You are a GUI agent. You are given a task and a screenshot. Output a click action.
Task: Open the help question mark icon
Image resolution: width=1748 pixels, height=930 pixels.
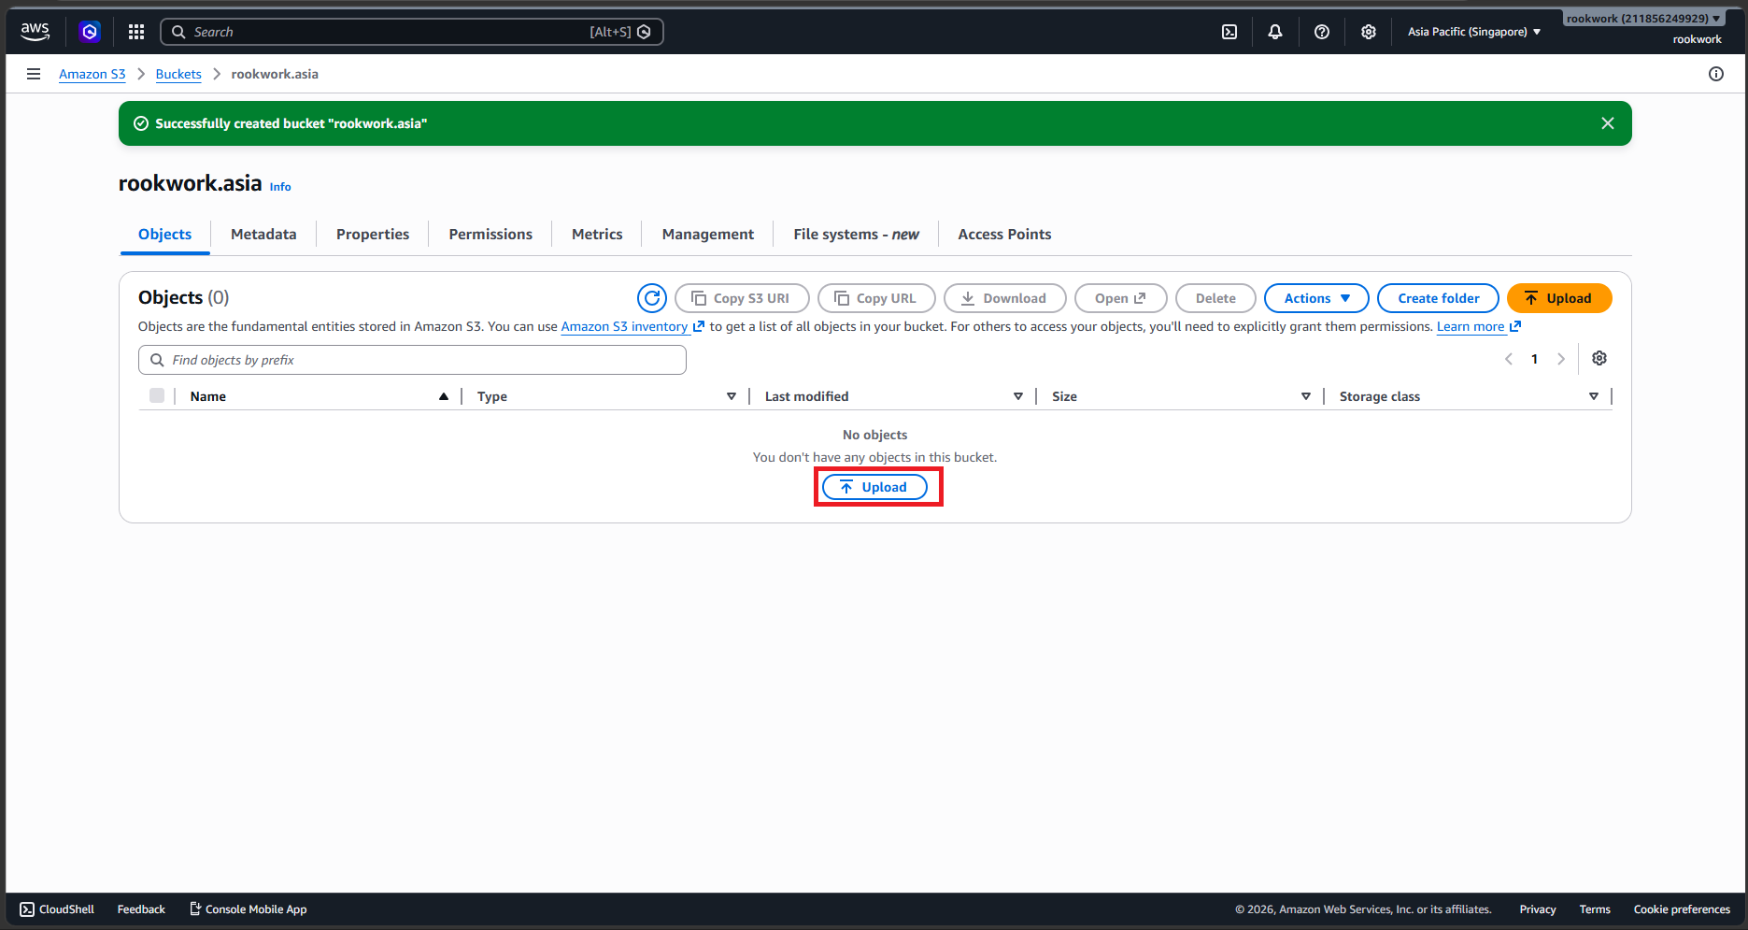pyautogui.click(x=1322, y=32)
